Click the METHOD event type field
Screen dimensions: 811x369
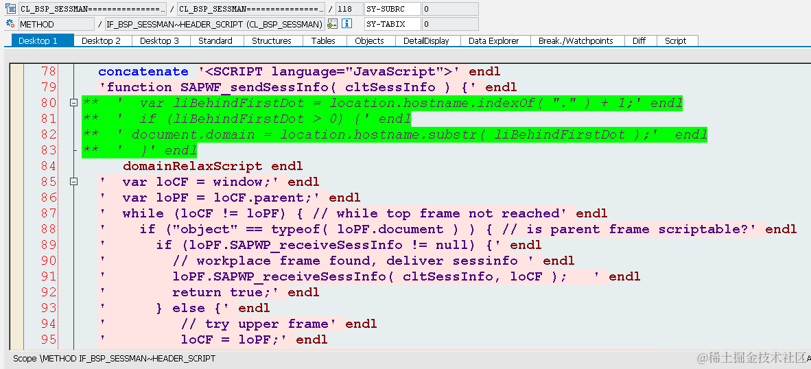[56, 24]
